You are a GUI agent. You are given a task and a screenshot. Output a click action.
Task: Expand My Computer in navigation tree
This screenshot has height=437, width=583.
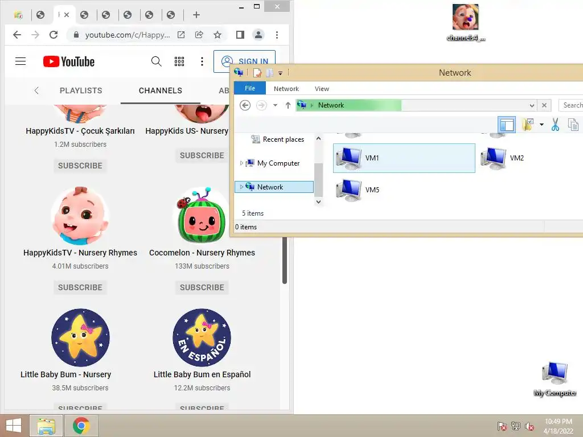(241, 163)
